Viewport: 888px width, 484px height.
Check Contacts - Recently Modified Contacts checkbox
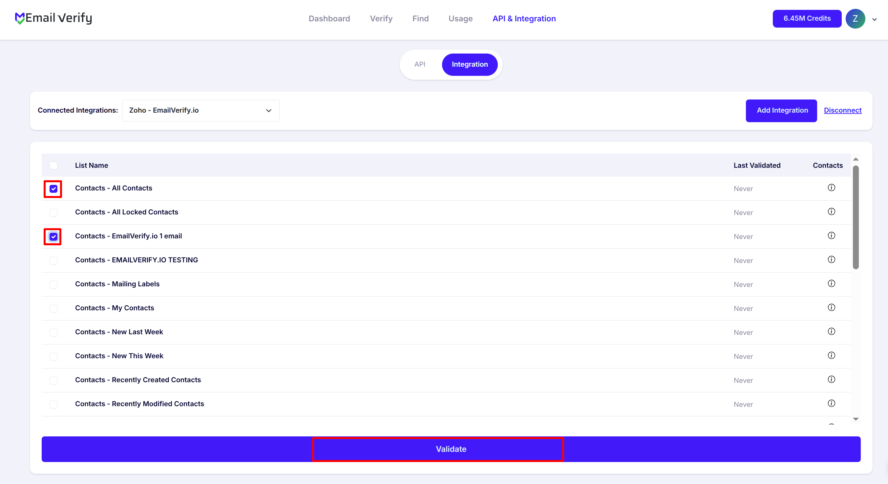(53, 404)
